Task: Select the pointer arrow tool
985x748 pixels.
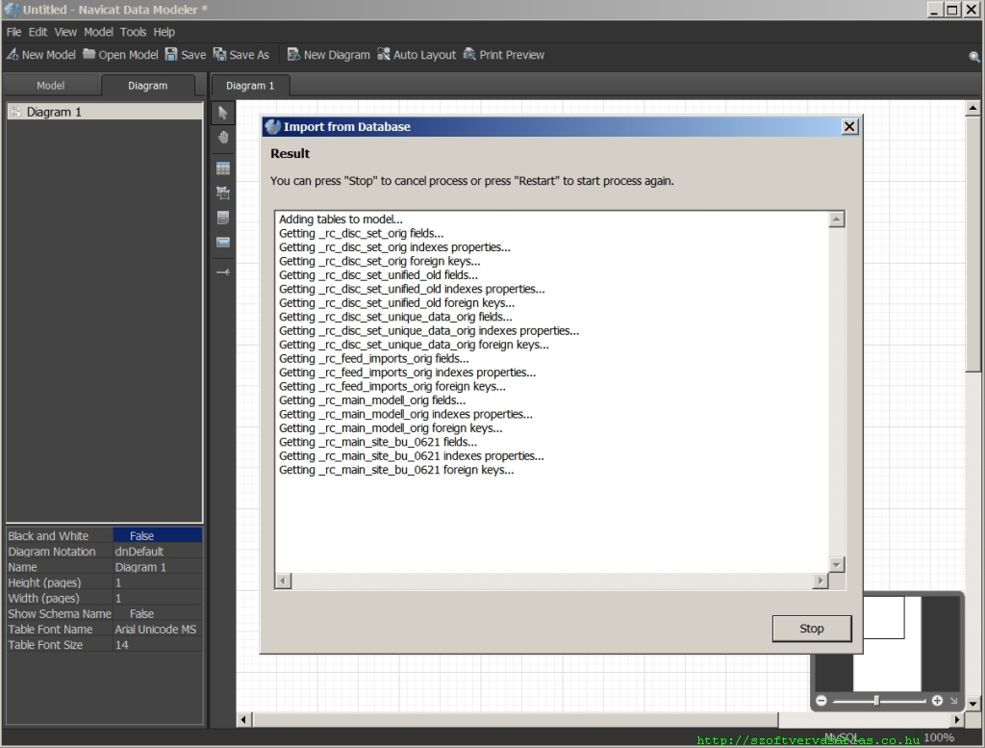Action: pyautogui.click(x=223, y=113)
